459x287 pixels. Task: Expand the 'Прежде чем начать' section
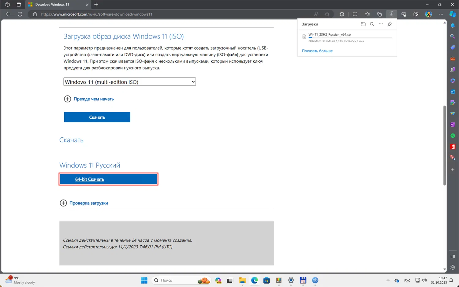89,99
